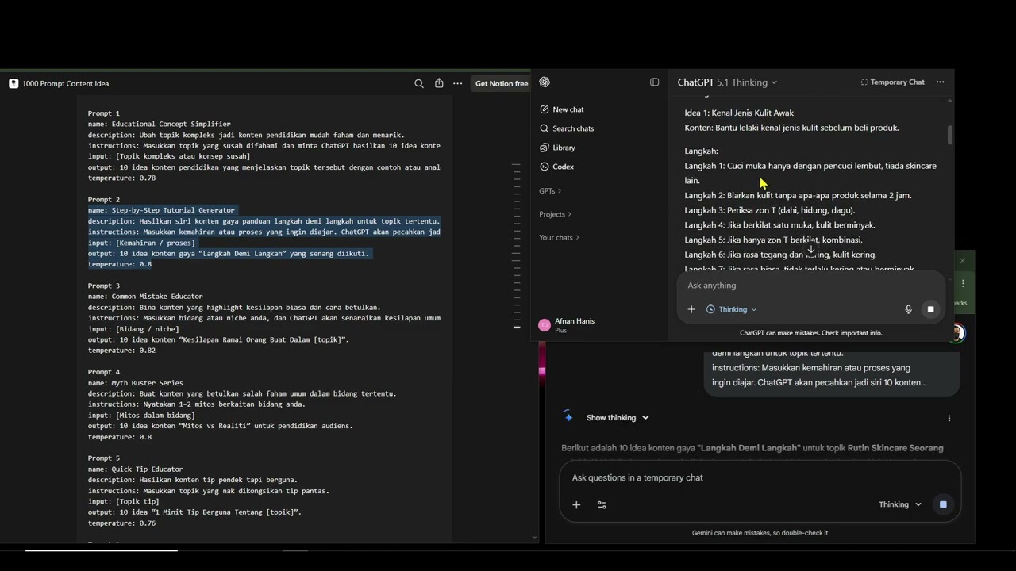The height and width of the screenshot is (571, 1016).
Task: Focus Gemini temporary chat input field
Action: (758, 478)
